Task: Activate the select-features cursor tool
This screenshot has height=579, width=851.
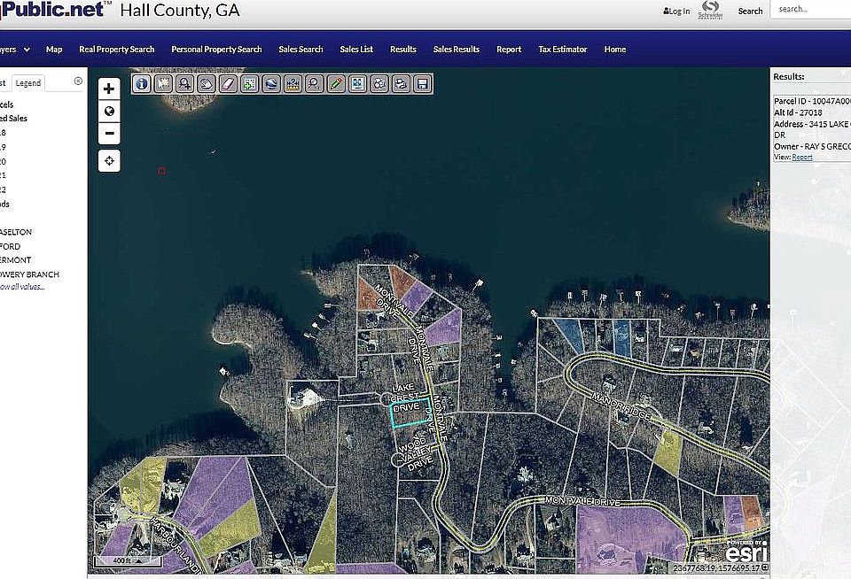Action: point(163,84)
